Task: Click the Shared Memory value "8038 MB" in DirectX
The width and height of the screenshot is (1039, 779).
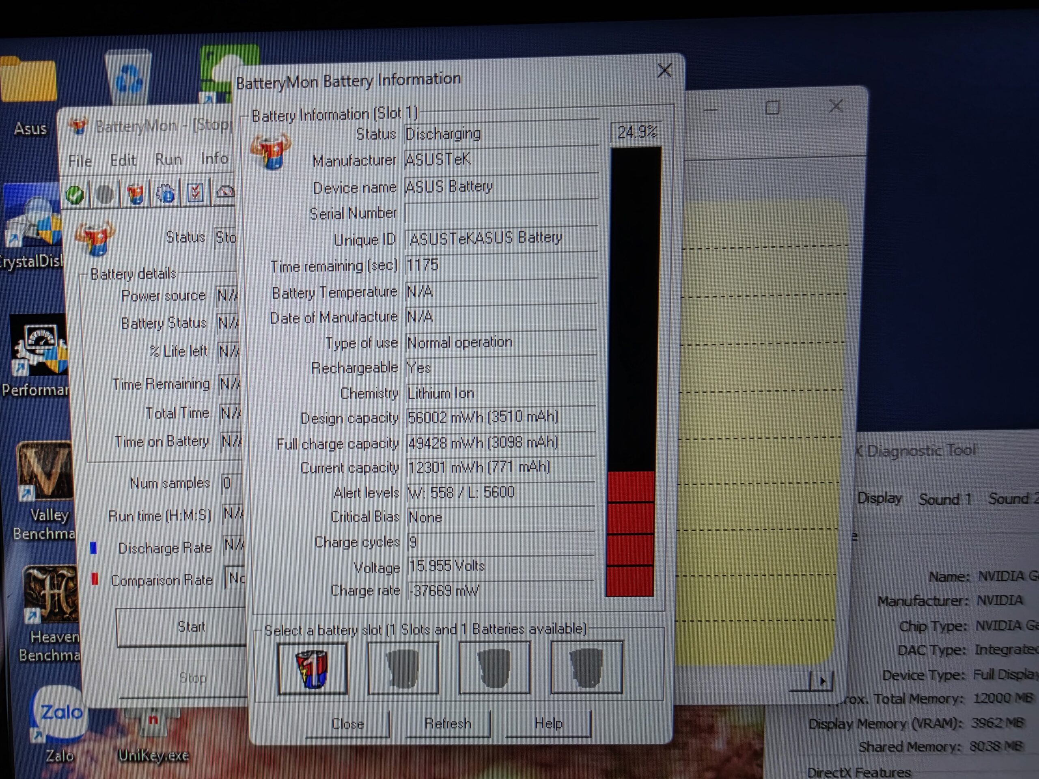Action: 996,746
